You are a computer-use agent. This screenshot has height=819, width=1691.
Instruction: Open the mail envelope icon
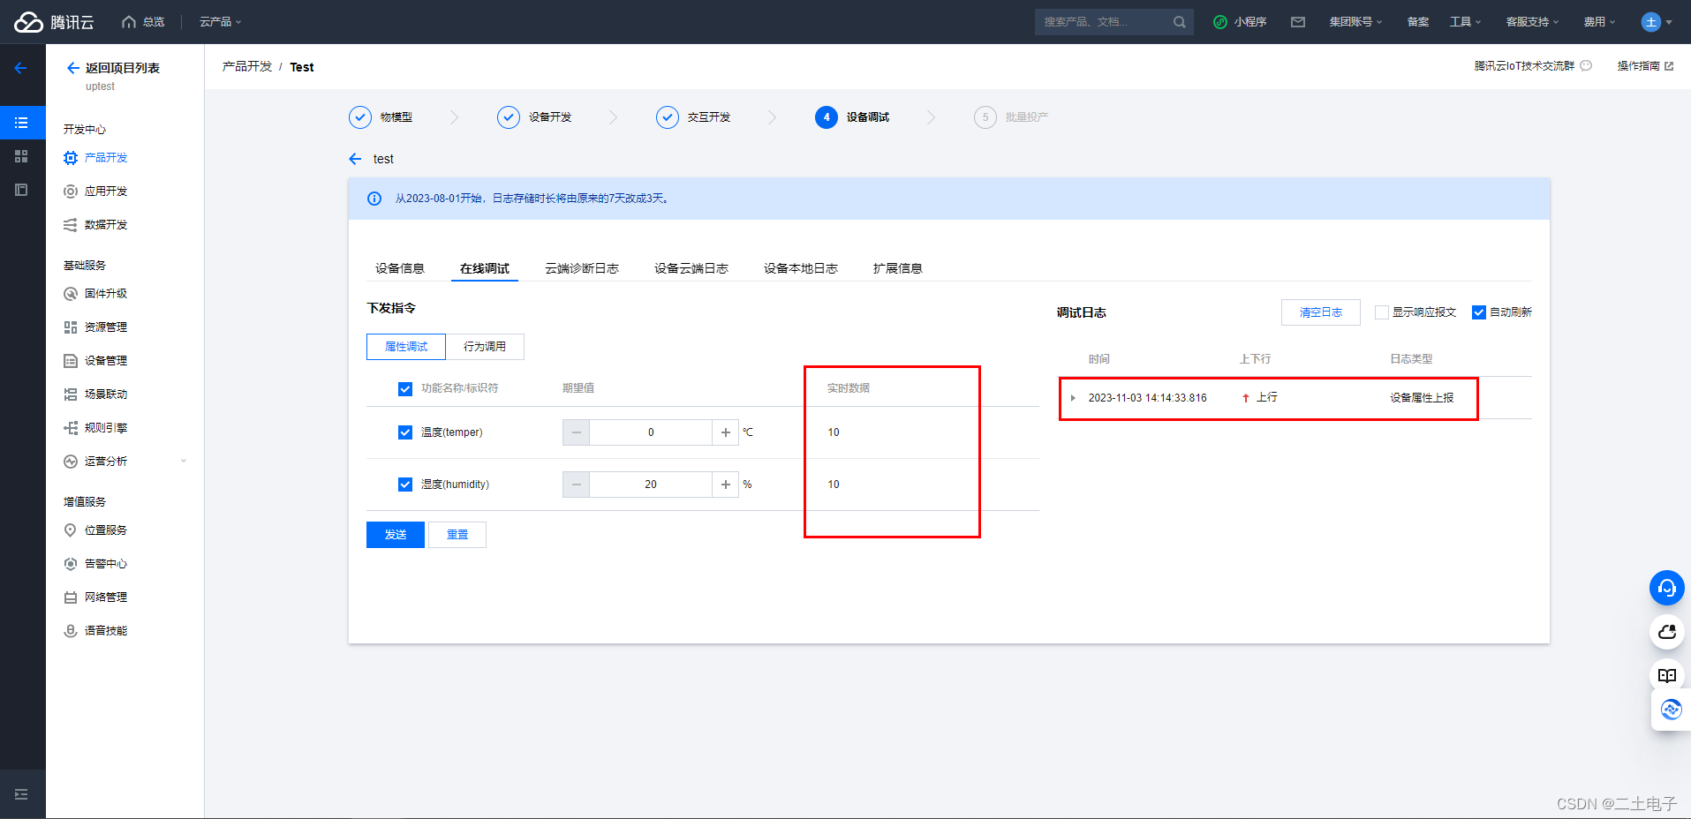(1298, 22)
